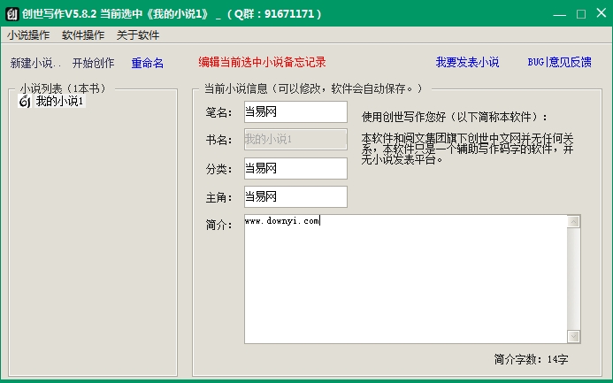Click the 分类 category input field
613x383 pixels.
[x=294, y=168]
